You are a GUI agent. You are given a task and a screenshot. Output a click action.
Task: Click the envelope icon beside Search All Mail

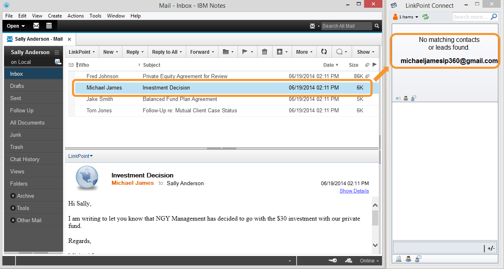pos(312,26)
